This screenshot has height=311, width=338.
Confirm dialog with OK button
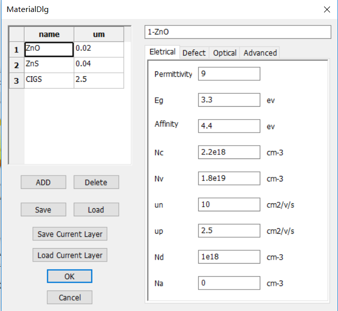click(x=70, y=276)
